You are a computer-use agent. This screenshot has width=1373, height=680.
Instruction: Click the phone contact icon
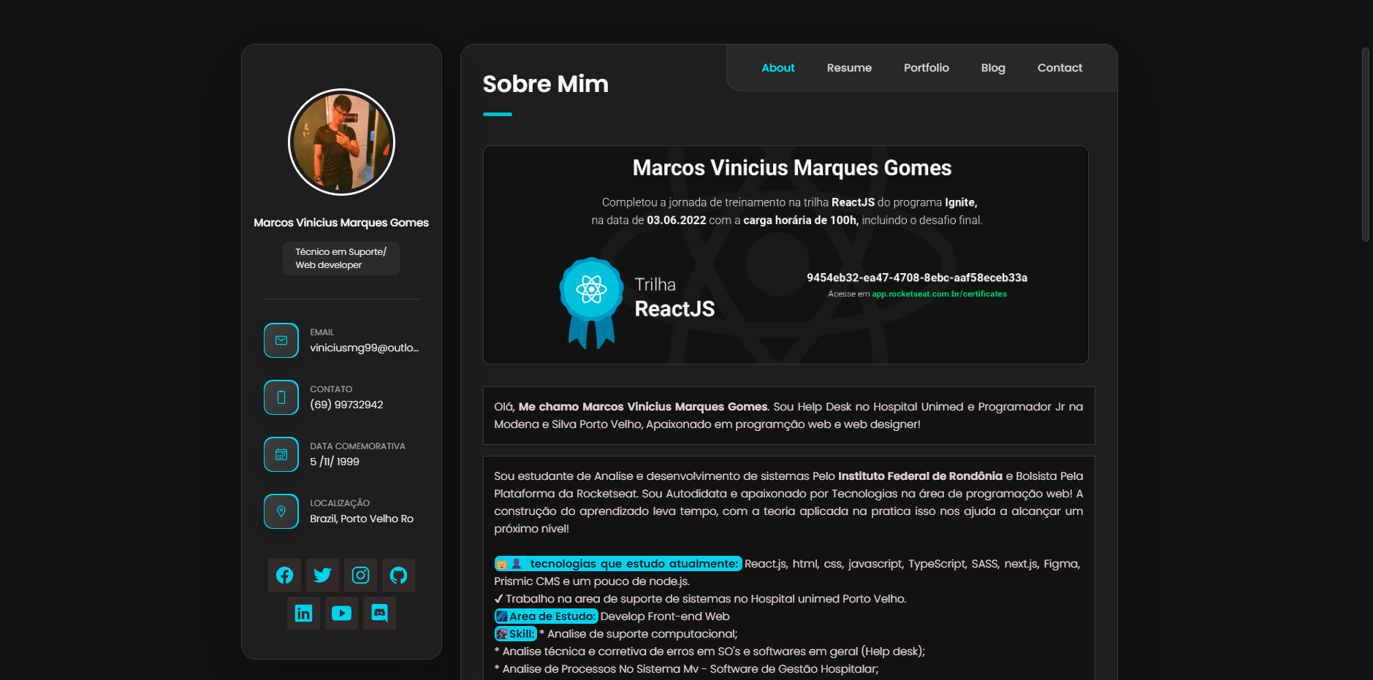click(281, 397)
